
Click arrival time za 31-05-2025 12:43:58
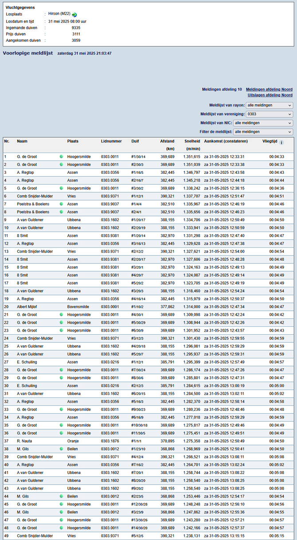pos(224,172)
